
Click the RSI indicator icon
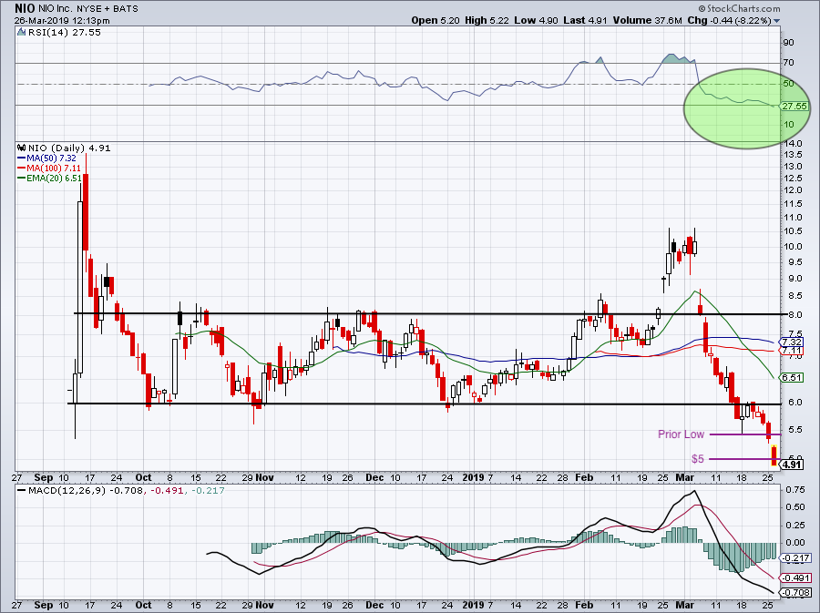[x=22, y=33]
